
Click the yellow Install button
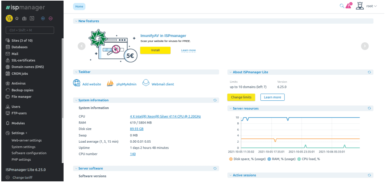155,50
